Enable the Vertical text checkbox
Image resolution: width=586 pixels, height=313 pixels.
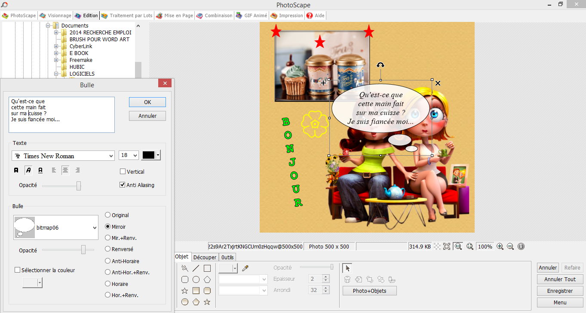123,172
